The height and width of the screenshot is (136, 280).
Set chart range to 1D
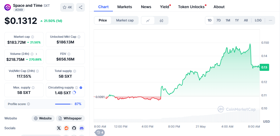point(209,20)
